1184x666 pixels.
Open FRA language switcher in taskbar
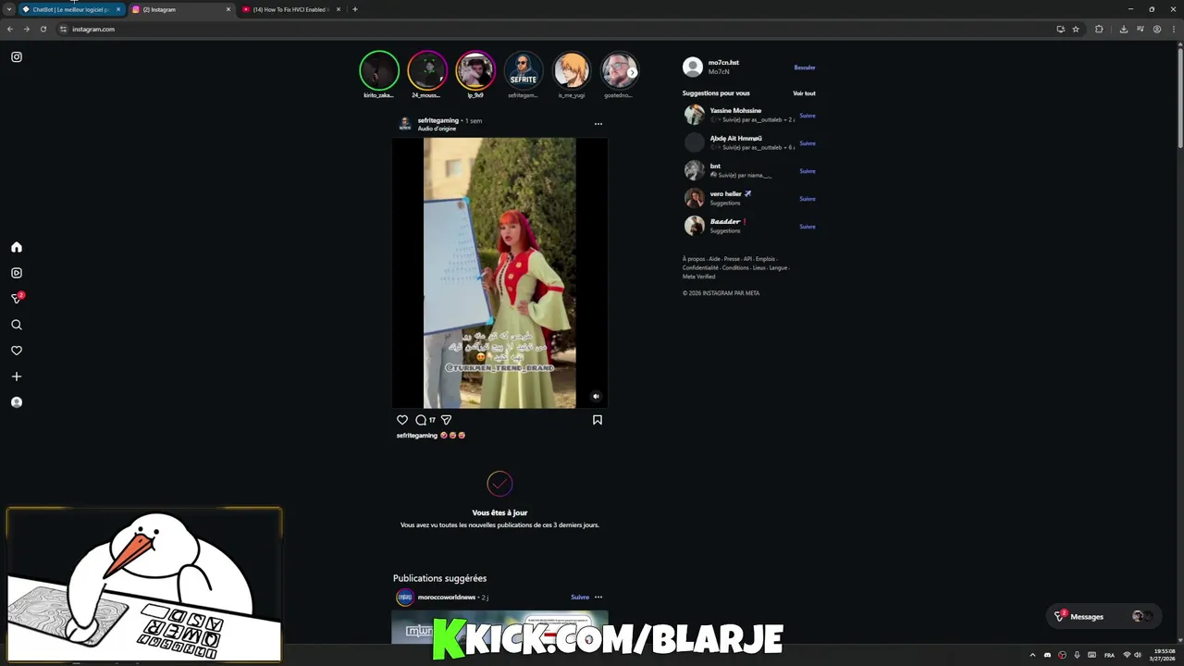(x=1109, y=655)
